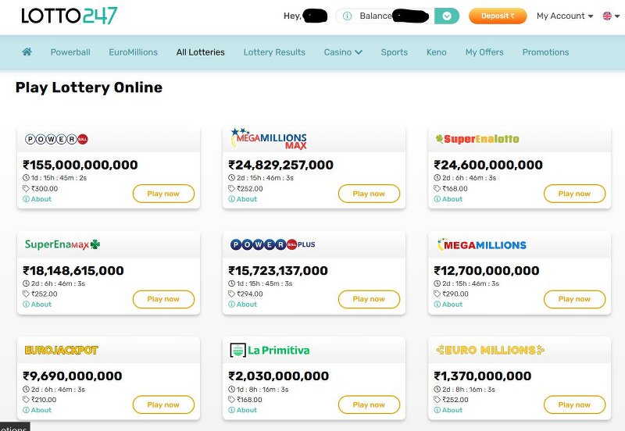
Task: Click the balance info icon
Action: [348, 16]
